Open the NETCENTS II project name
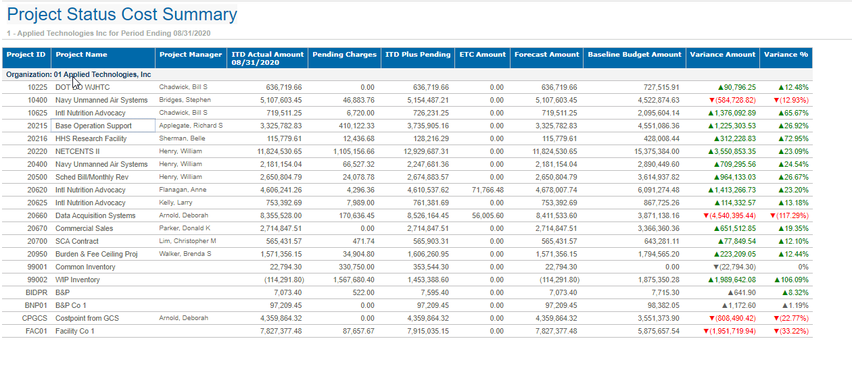The height and width of the screenshot is (366, 852). [x=77, y=152]
